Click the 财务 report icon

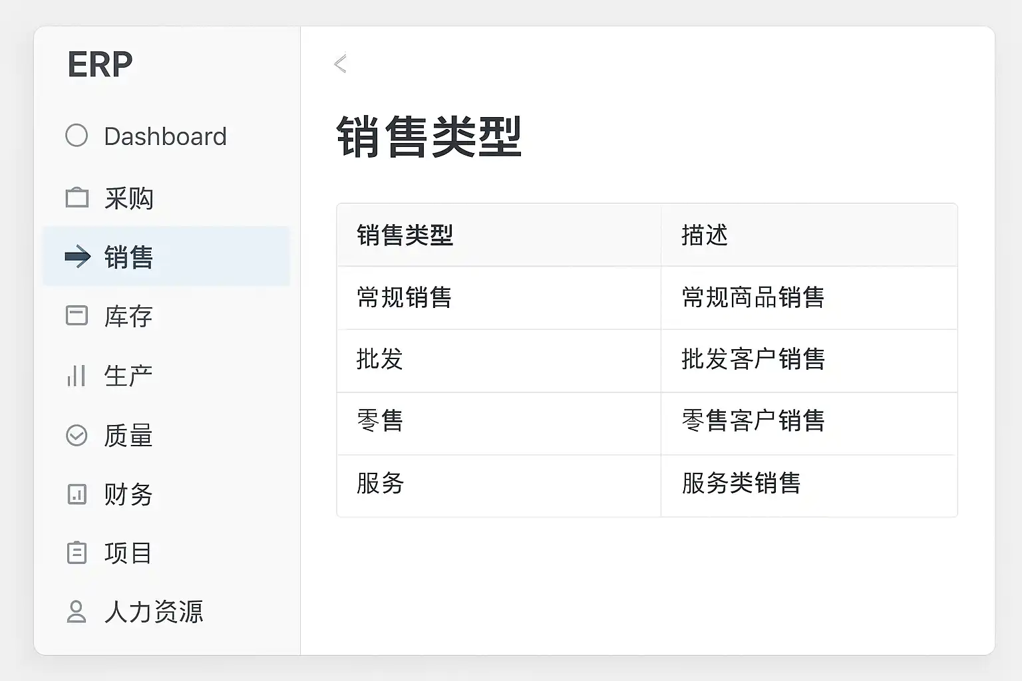pos(77,494)
